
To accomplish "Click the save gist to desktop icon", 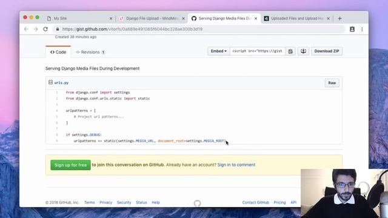I will [303, 51].
